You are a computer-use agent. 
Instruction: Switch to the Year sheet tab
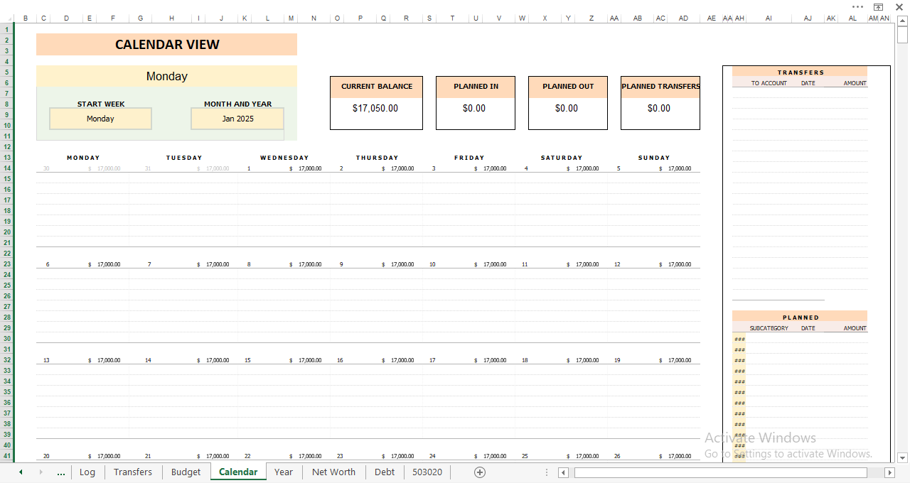point(283,472)
